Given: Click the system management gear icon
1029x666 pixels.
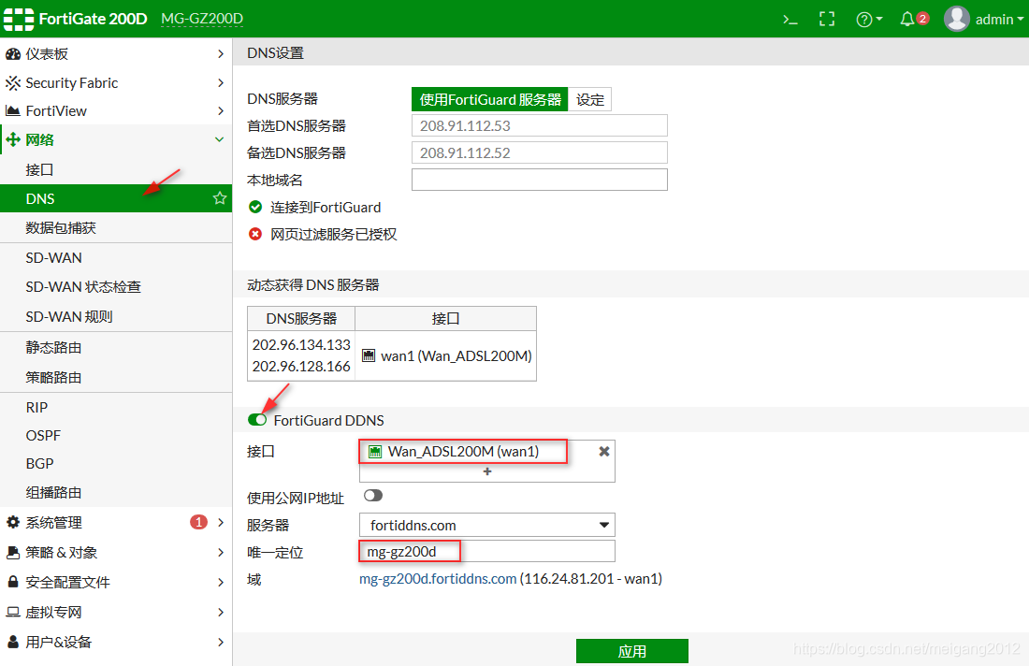Looking at the screenshot, I should pos(12,522).
